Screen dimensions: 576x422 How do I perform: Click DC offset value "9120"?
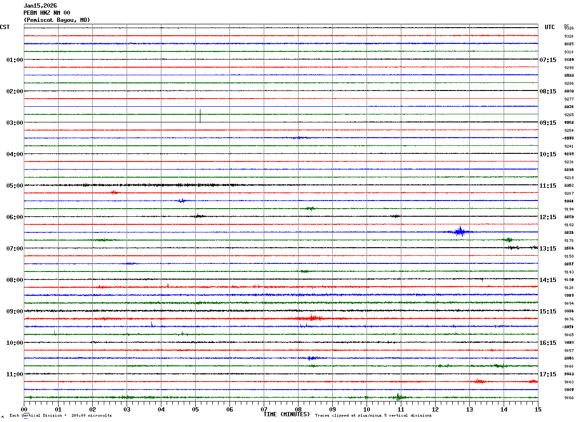569,288
